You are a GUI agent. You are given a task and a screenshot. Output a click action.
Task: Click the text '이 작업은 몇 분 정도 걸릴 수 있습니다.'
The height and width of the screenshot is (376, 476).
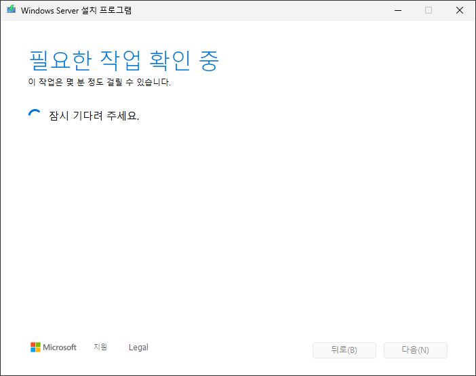(x=99, y=82)
